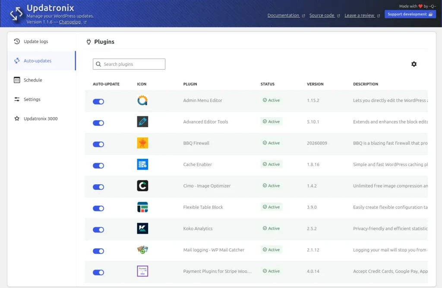Click the STATUS column header
This screenshot has height=288, width=442.
tap(267, 84)
